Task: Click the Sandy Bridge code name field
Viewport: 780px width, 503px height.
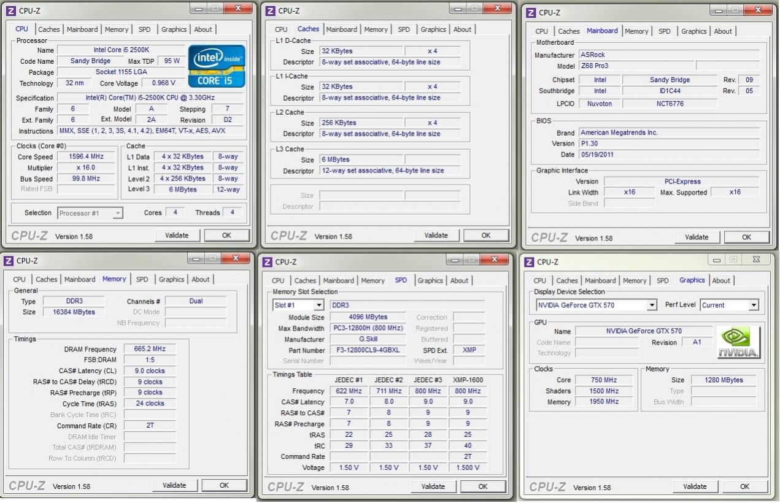Action: pos(91,61)
